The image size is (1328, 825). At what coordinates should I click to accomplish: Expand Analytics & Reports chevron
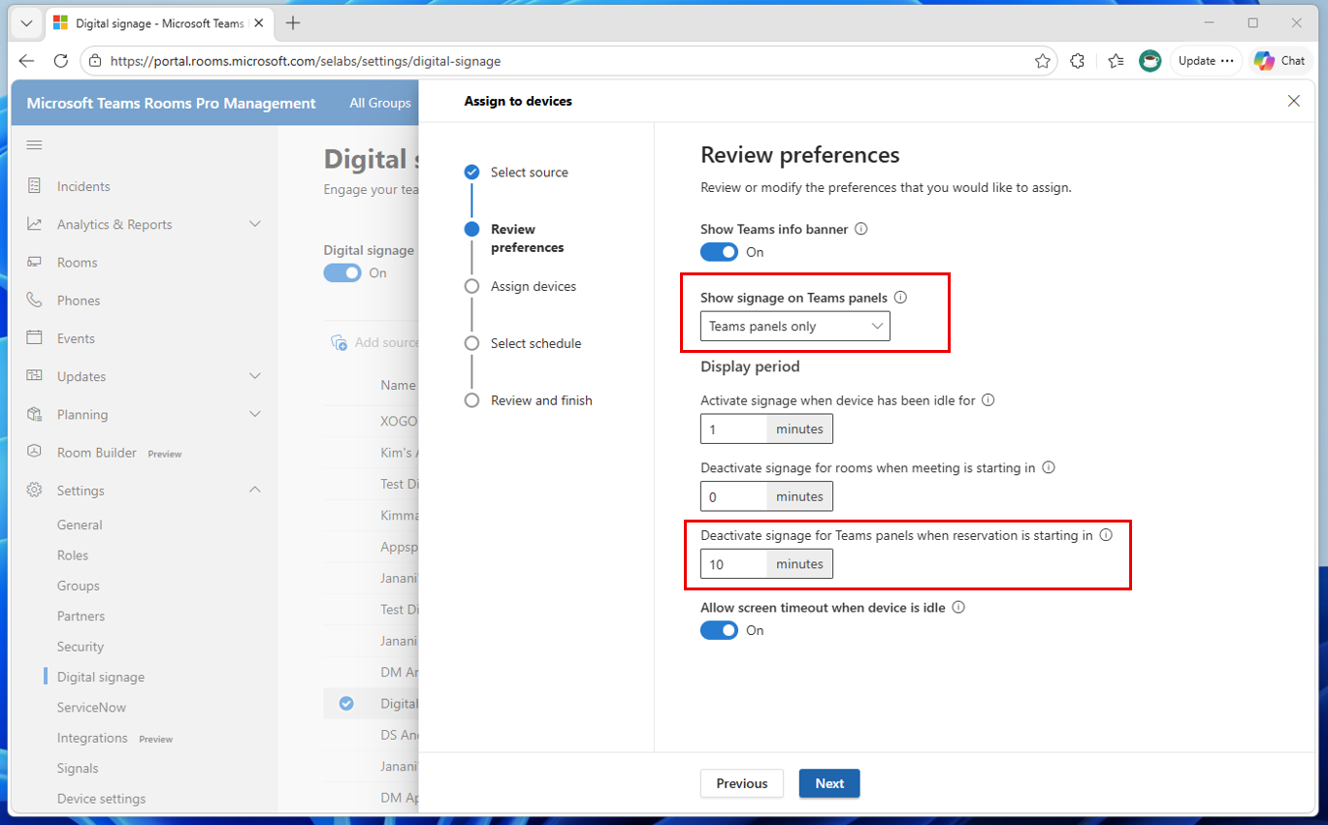click(255, 224)
